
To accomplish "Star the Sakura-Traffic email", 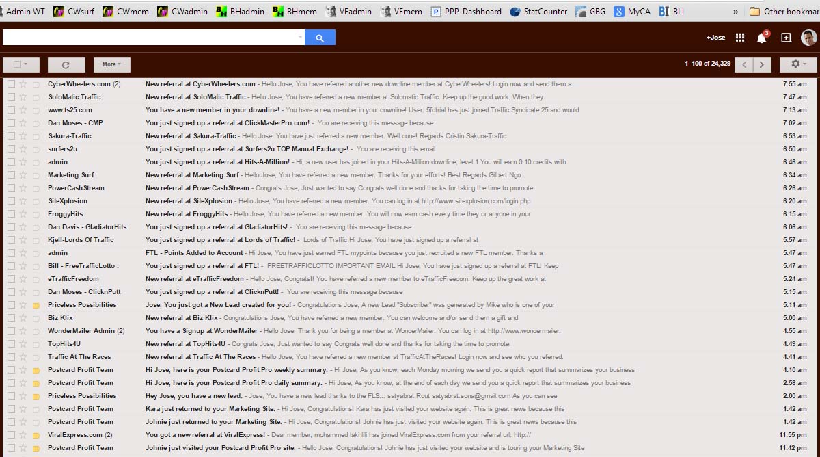I will click(x=23, y=136).
